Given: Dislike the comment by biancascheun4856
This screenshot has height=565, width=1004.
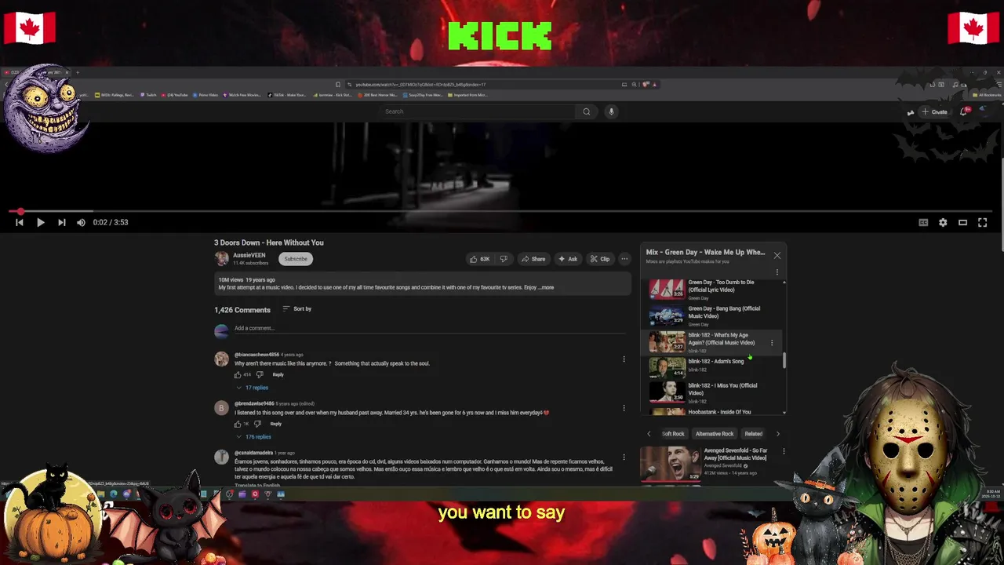Looking at the screenshot, I should 260,375.
